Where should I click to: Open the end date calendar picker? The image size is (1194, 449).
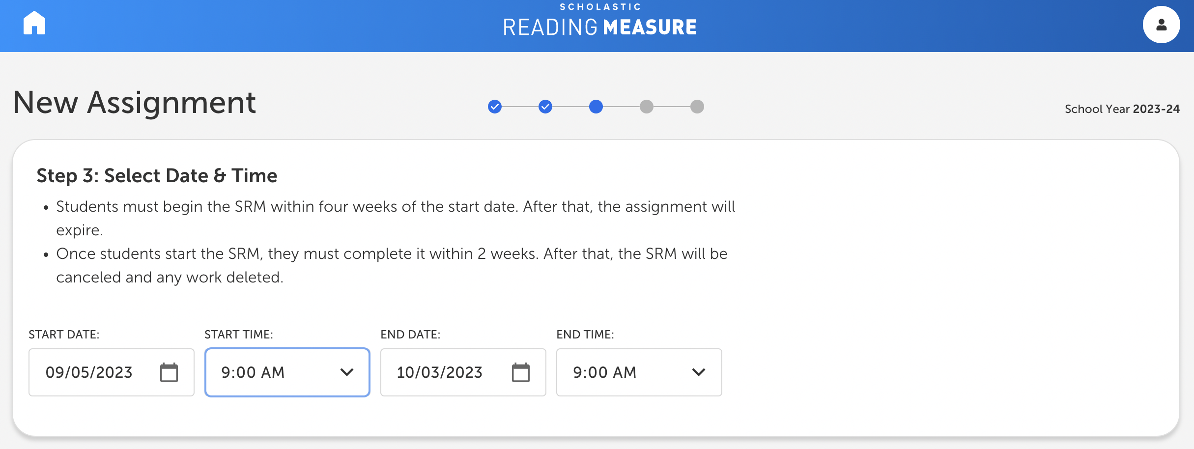520,372
